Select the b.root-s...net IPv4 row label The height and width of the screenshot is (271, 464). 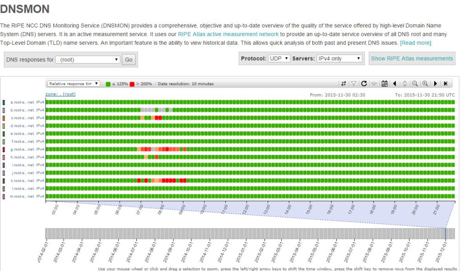[27, 110]
